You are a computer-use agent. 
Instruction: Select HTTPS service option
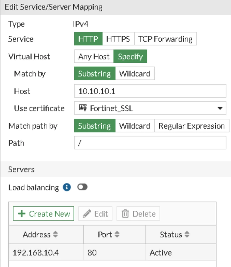(x=118, y=39)
